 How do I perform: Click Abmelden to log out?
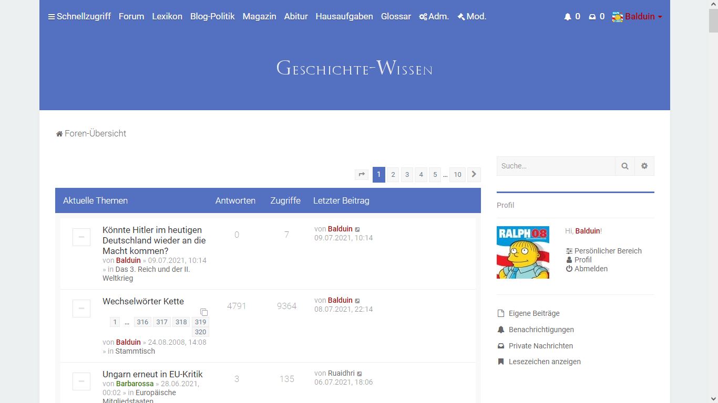point(591,269)
